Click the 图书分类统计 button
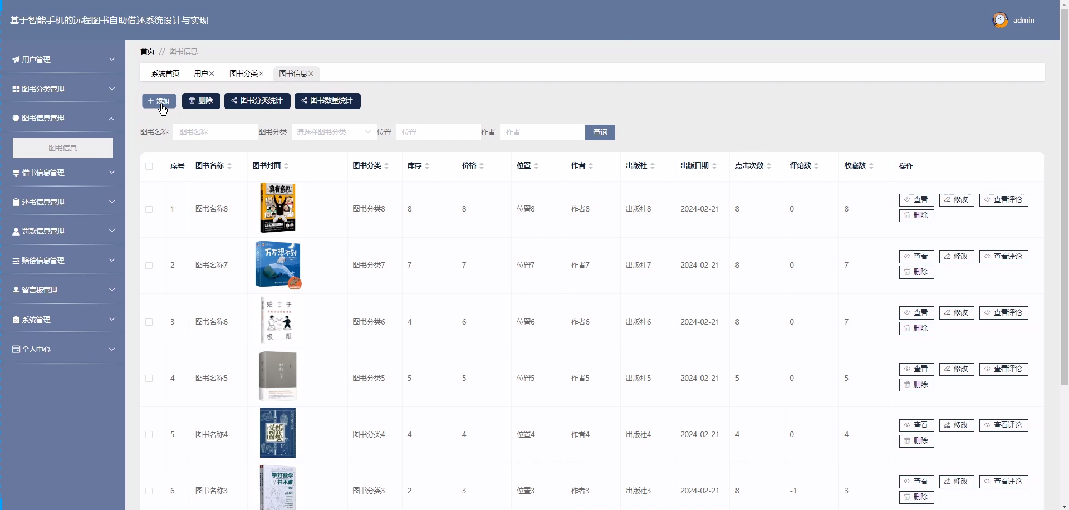 tap(257, 101)
